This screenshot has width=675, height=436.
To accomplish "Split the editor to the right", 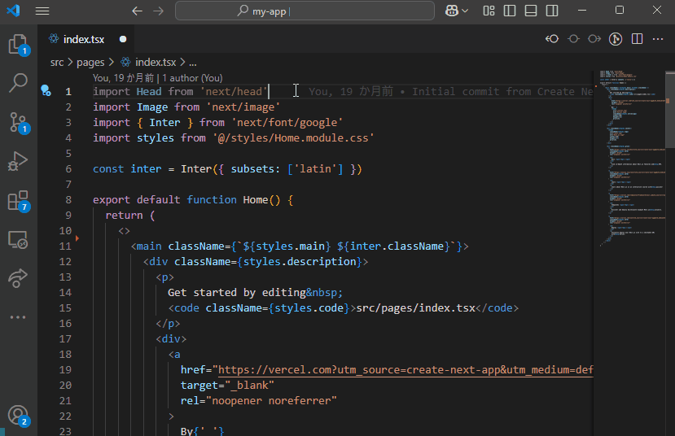I will [x=637, y=39].
